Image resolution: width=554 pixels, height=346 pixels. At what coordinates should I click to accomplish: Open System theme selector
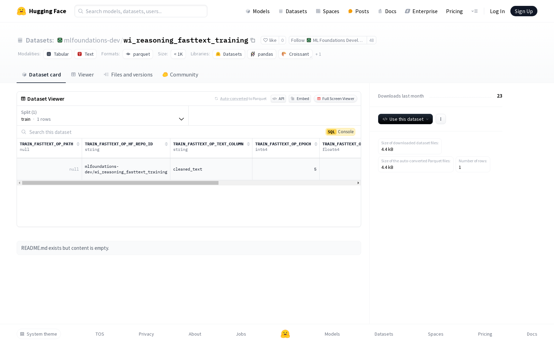coord(39,334)
